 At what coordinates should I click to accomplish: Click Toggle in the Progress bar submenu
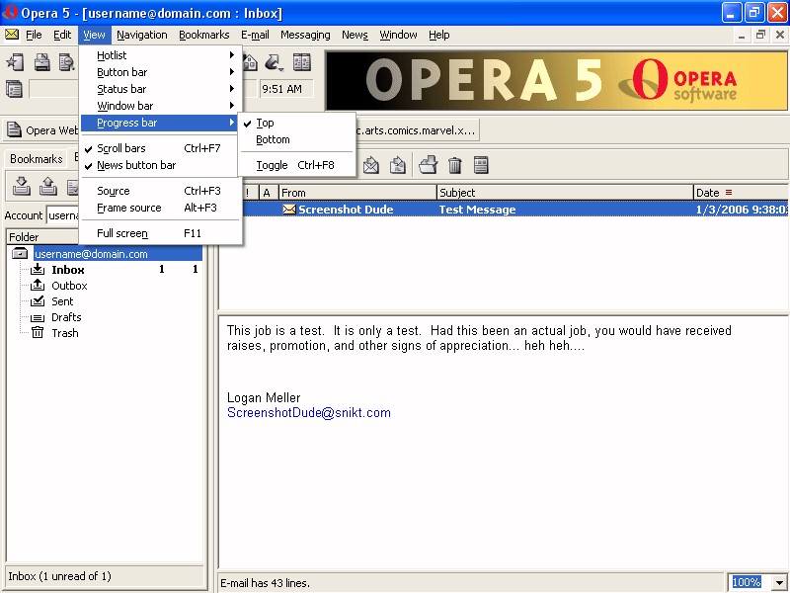pyautogui.click(x=297, y=165)
